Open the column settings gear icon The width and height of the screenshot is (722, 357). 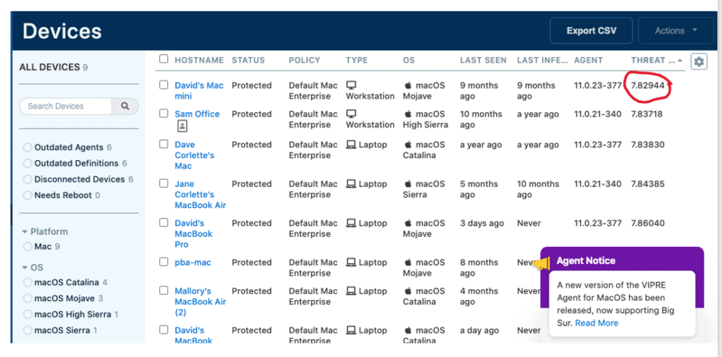point(699,61)
